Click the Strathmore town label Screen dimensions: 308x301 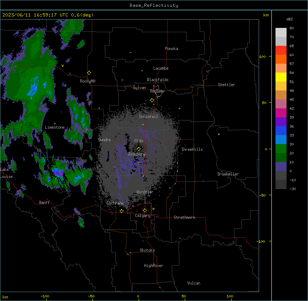[x=184, y=217]
